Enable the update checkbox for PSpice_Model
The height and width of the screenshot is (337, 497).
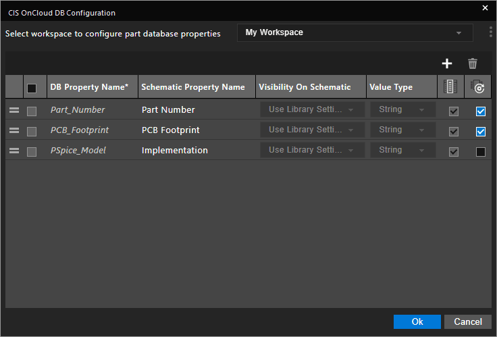coord(481,152)
